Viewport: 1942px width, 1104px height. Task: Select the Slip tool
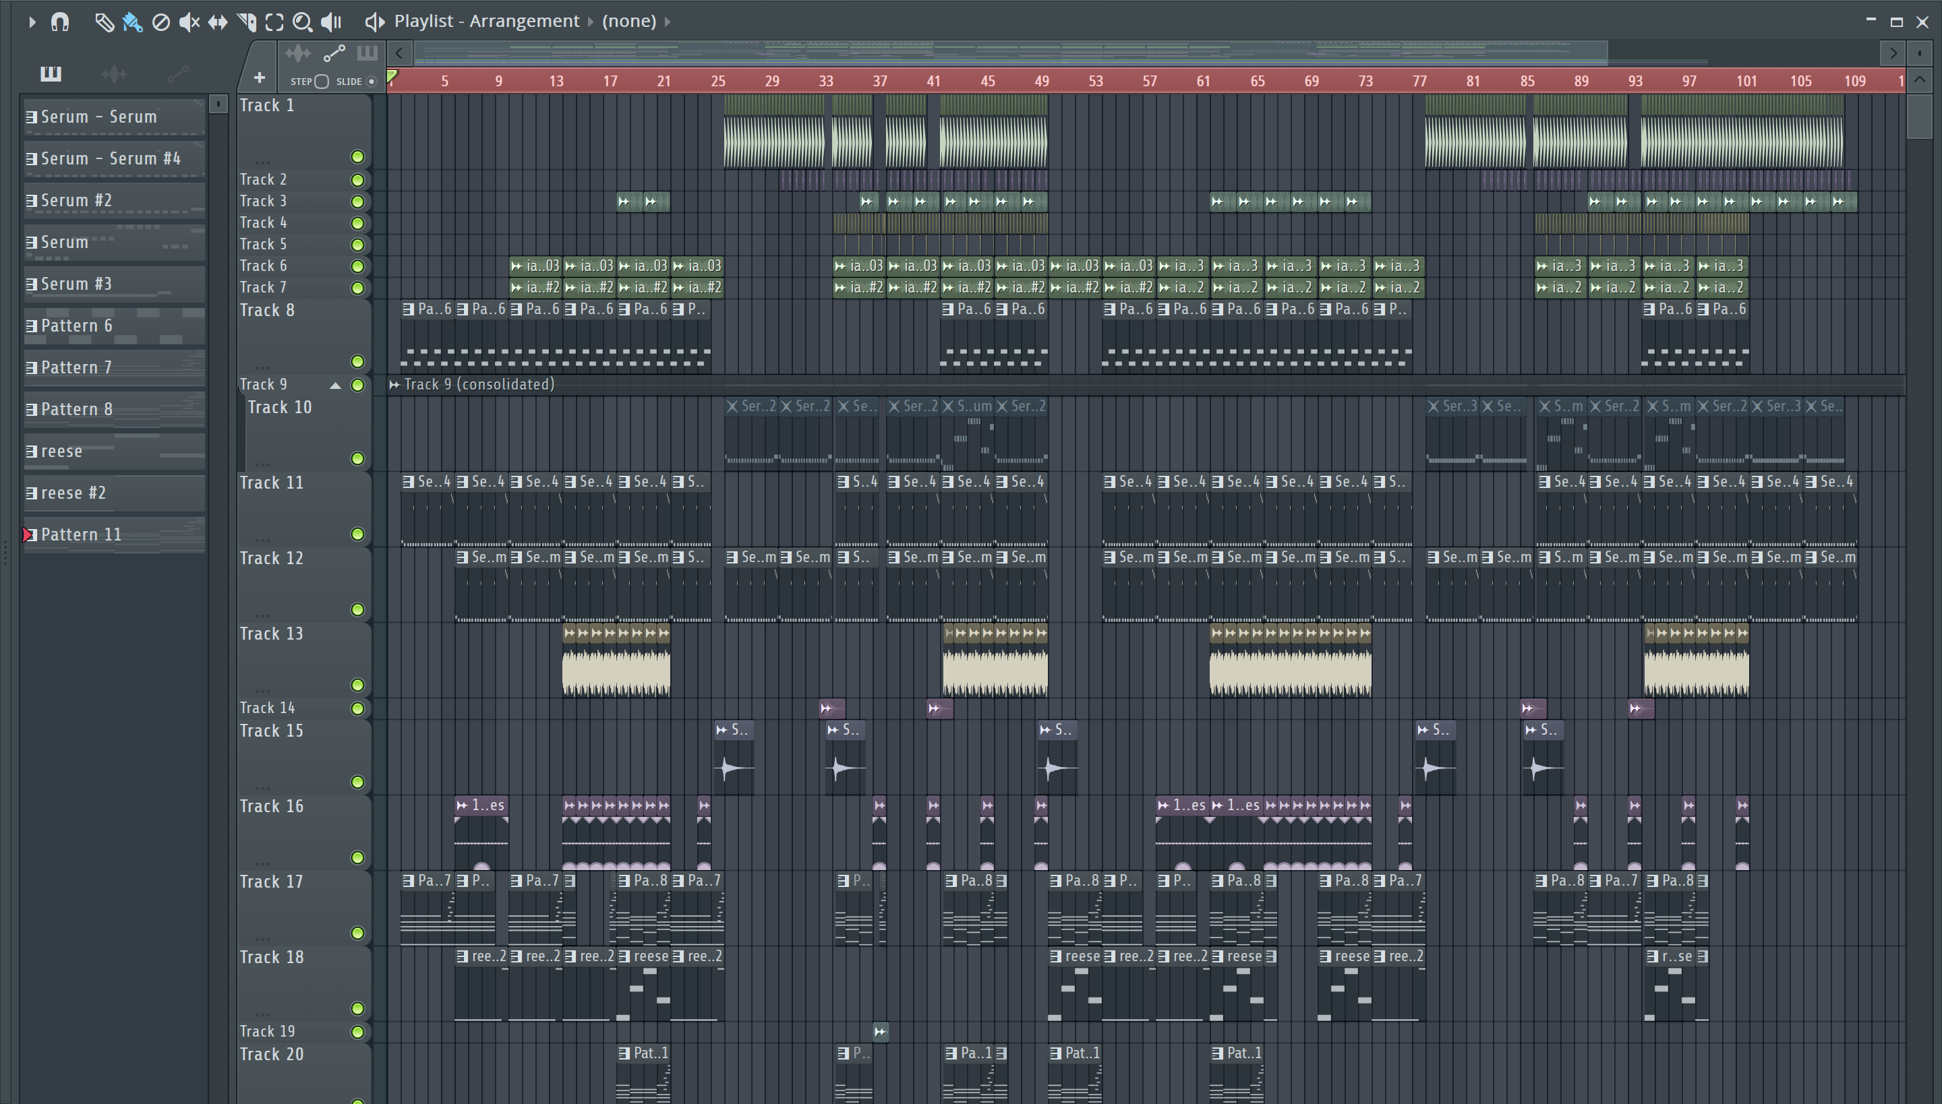pyautogui.click(x=218, y=22)
